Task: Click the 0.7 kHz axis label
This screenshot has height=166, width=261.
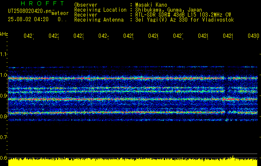Action: (x=3, y=137)
